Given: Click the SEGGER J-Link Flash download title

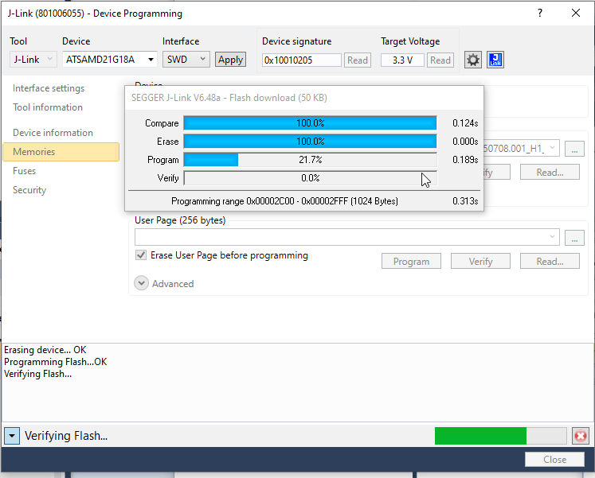Looking at the screenshot, I should [229, 98].
